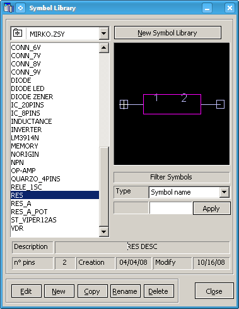Select IC_8PINS in the list
The width and height of the screenshot is (239, 309).
point(55,113)
